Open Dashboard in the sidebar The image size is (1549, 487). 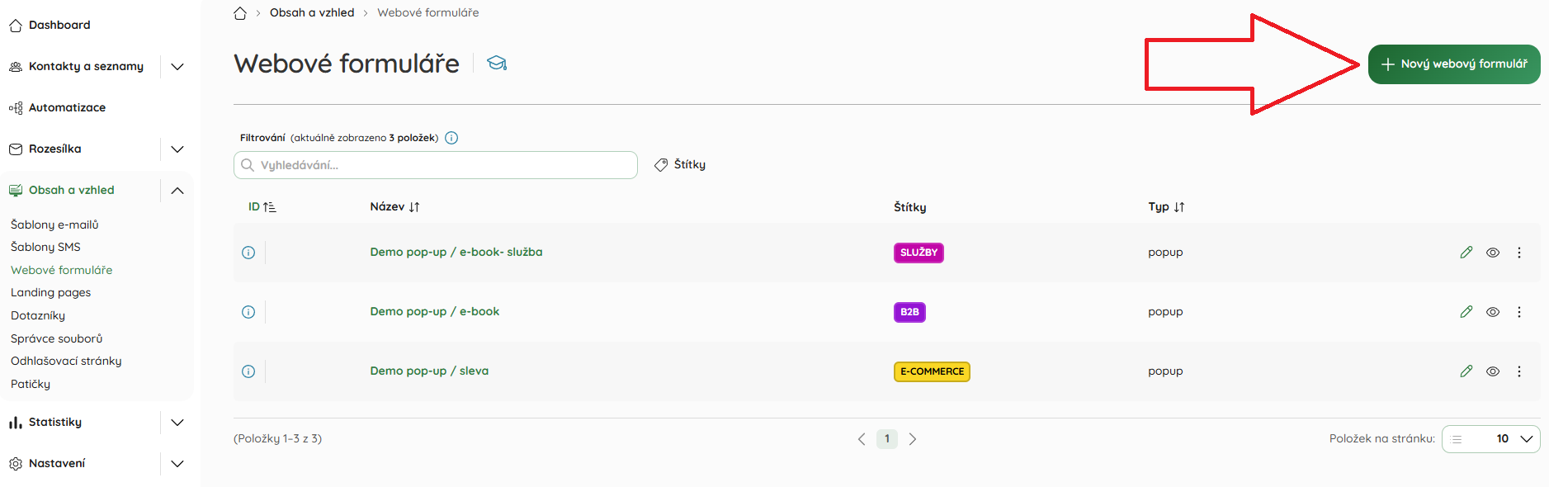pyautogui.click(x=50, y=26)
